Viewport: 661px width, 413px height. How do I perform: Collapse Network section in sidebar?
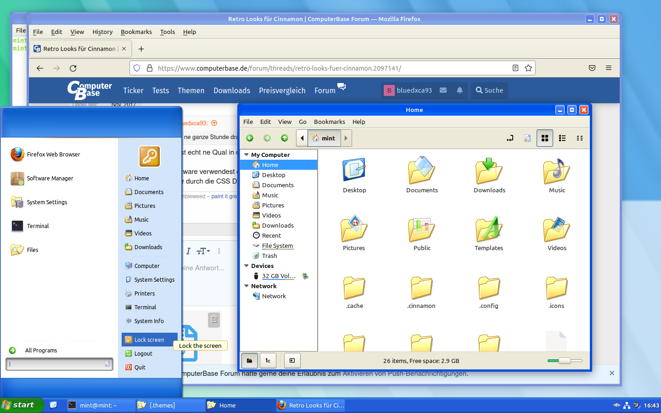(246, 286)
